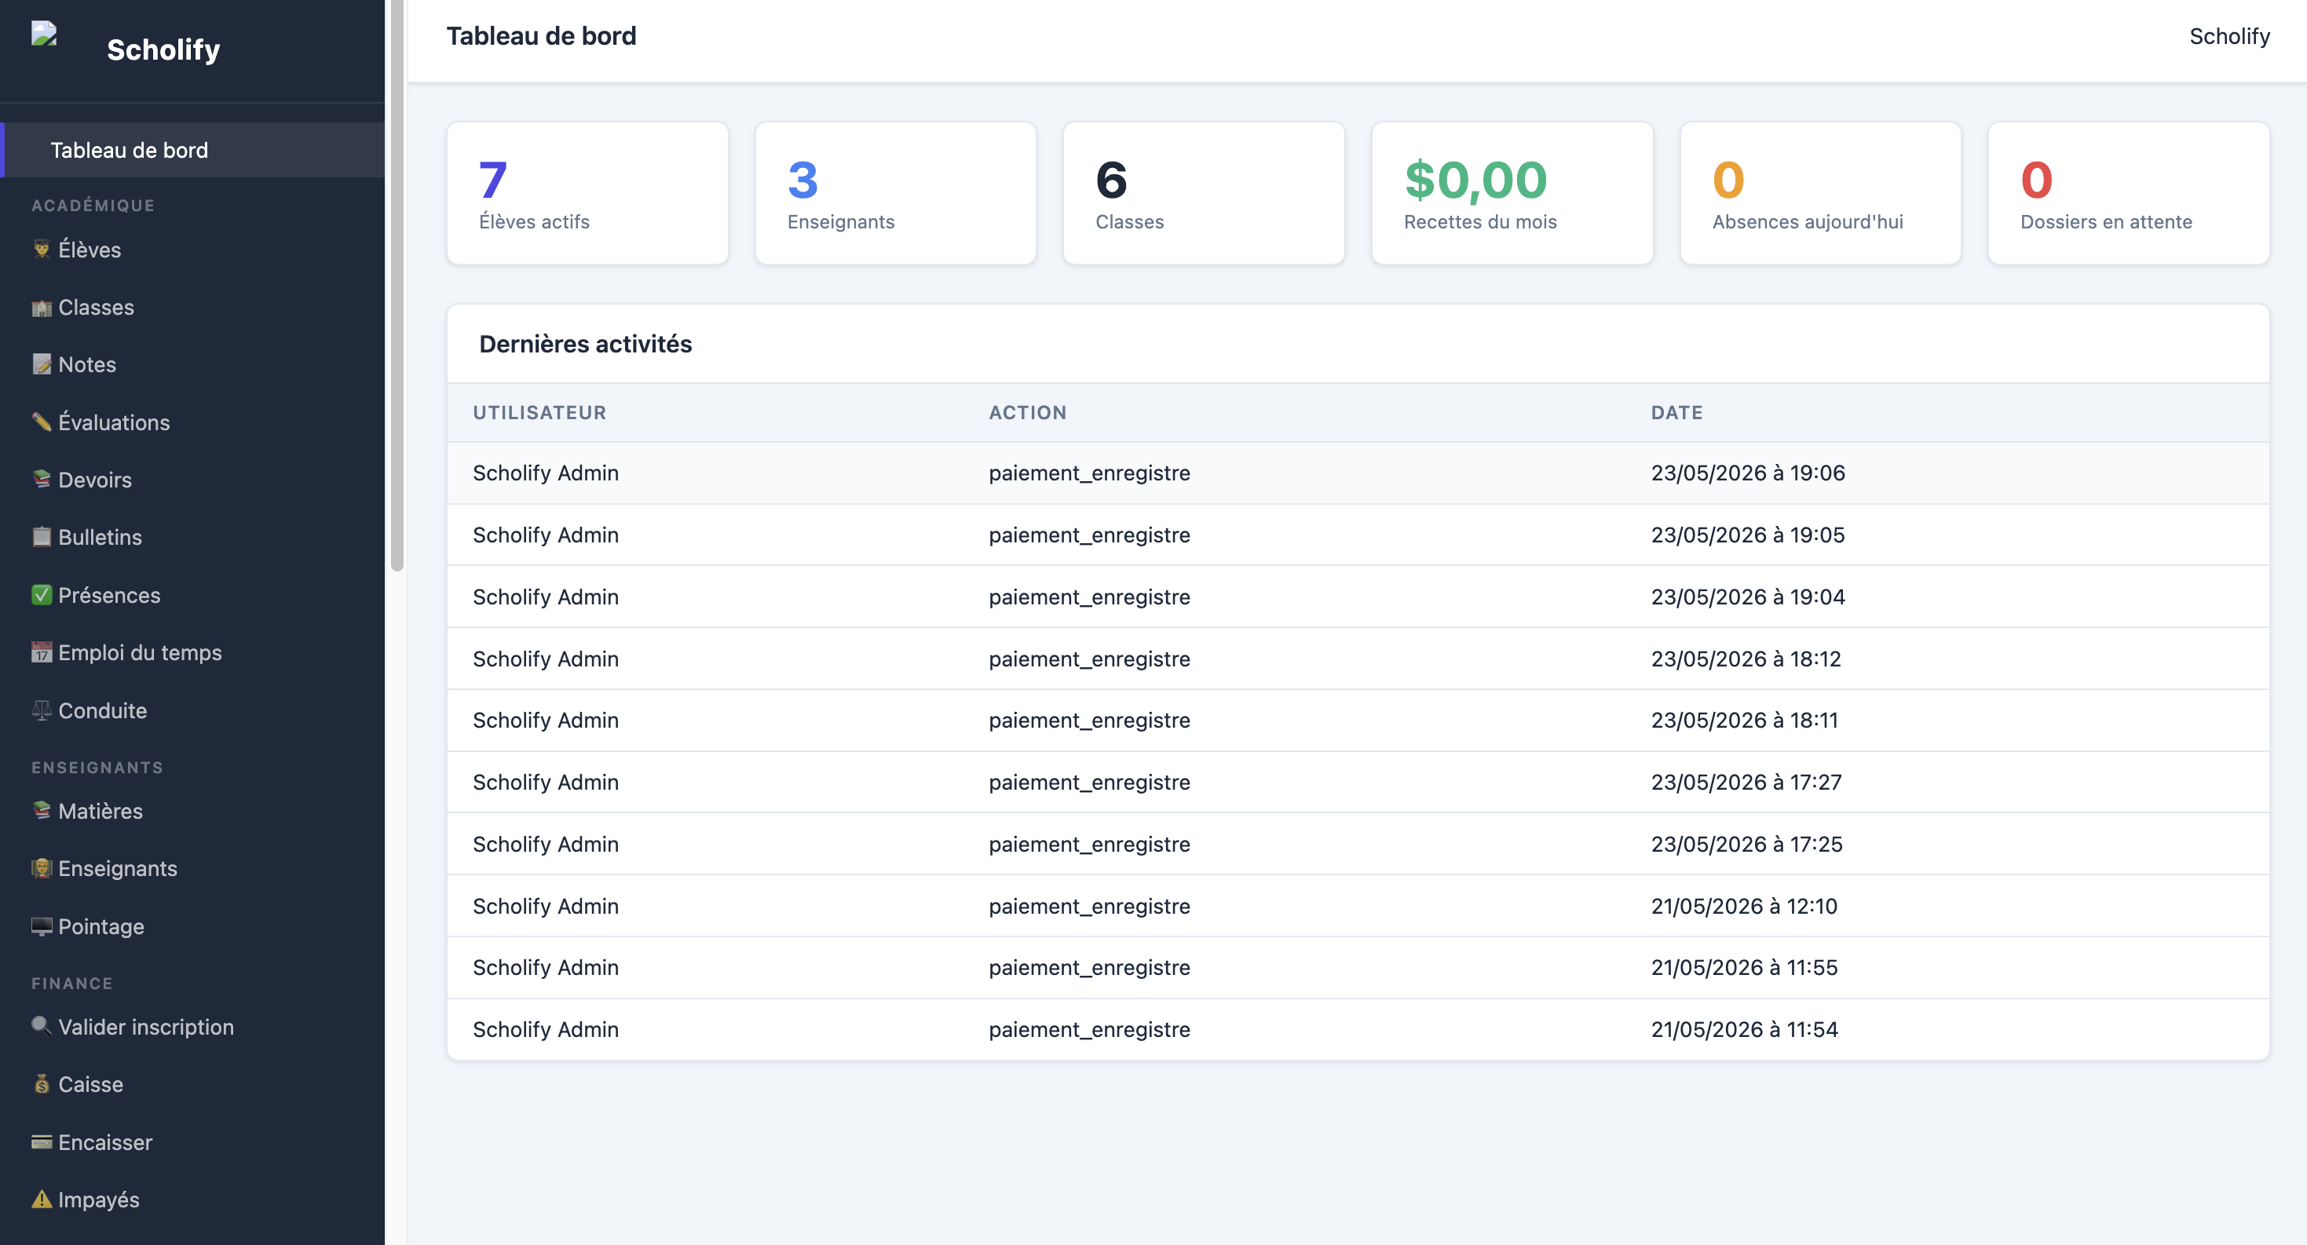The image size is (2307, 1245).
Task: Click the Dernières activités heading
Action: pyautogui.click(x=586, y=344)
